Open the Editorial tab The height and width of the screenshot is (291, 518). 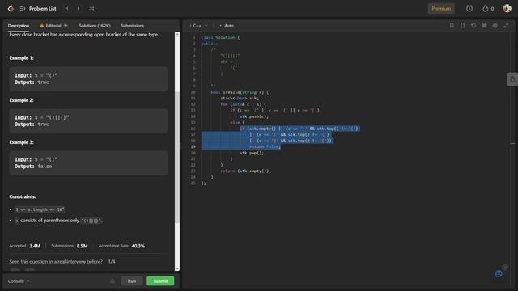pos(53,26)
